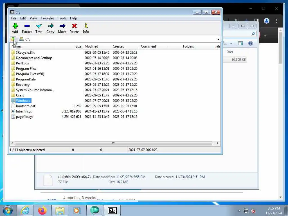Click the muted volume tray icon
This screenshot has height=216, width=288.
(253, 211)
